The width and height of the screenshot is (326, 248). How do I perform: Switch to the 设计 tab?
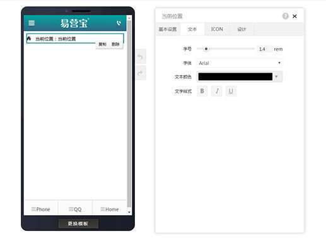point(242,29)
